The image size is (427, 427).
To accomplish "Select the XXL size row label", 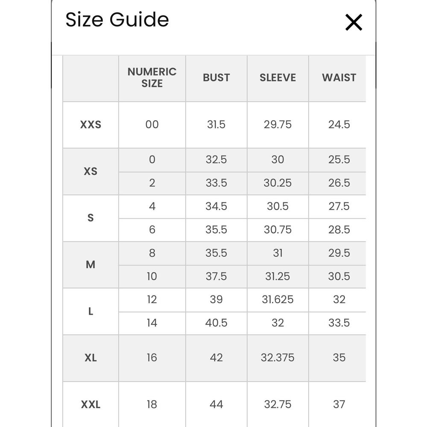I will click(x=91, y=404).
